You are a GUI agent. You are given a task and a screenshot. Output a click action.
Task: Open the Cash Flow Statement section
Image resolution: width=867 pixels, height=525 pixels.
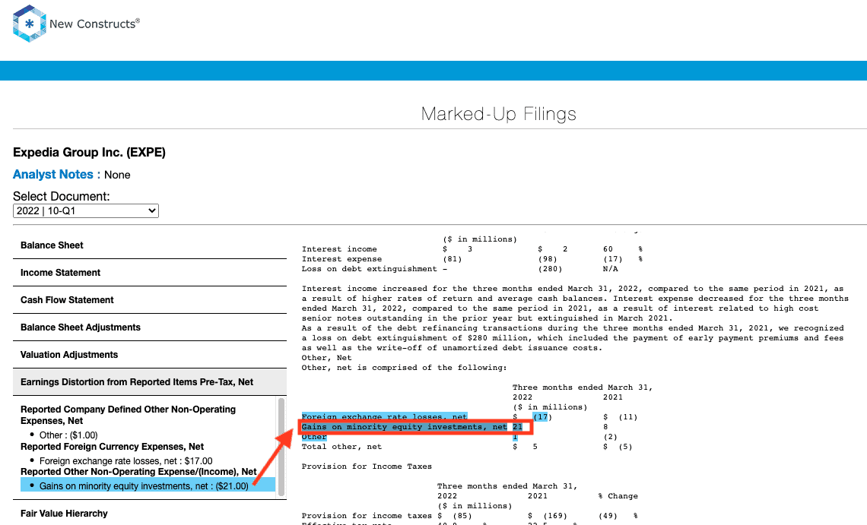coord(150,300)
